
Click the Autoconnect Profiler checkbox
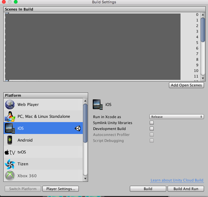click(152, 135)
